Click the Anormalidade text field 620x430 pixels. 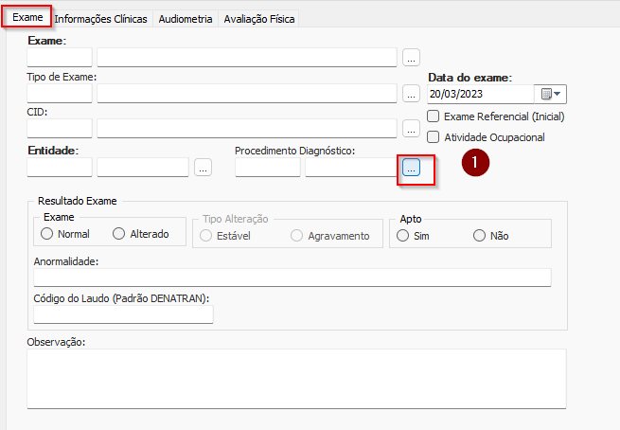click(292, 278)
